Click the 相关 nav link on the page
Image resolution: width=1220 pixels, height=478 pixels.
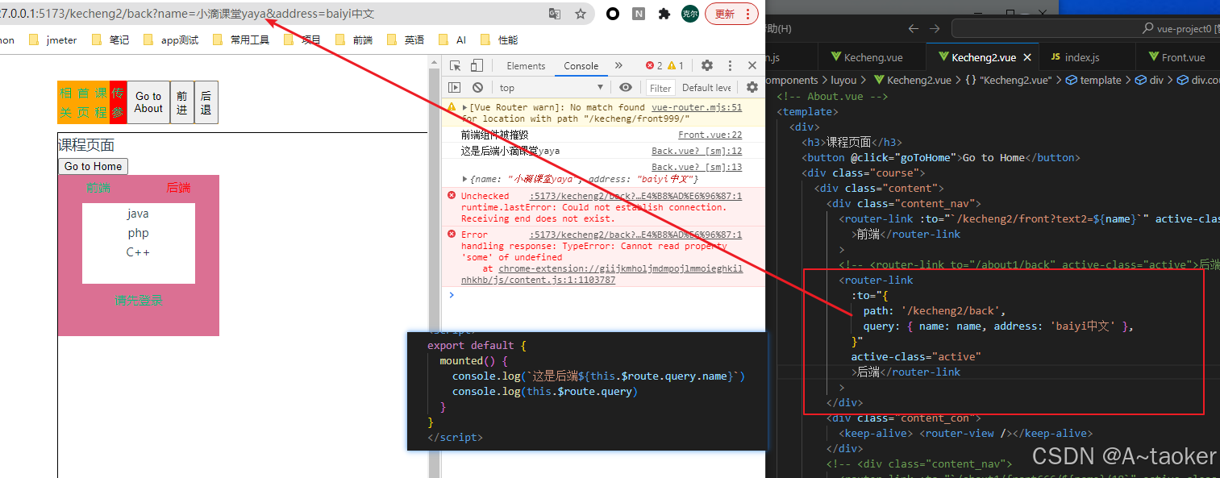(65, 102)
